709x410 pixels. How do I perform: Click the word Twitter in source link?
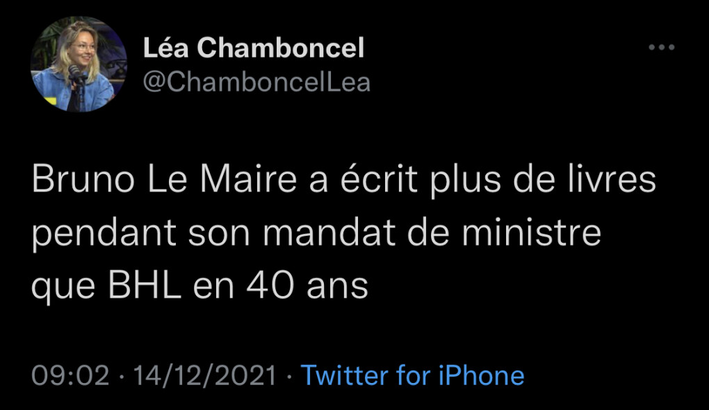click(343, 375)
